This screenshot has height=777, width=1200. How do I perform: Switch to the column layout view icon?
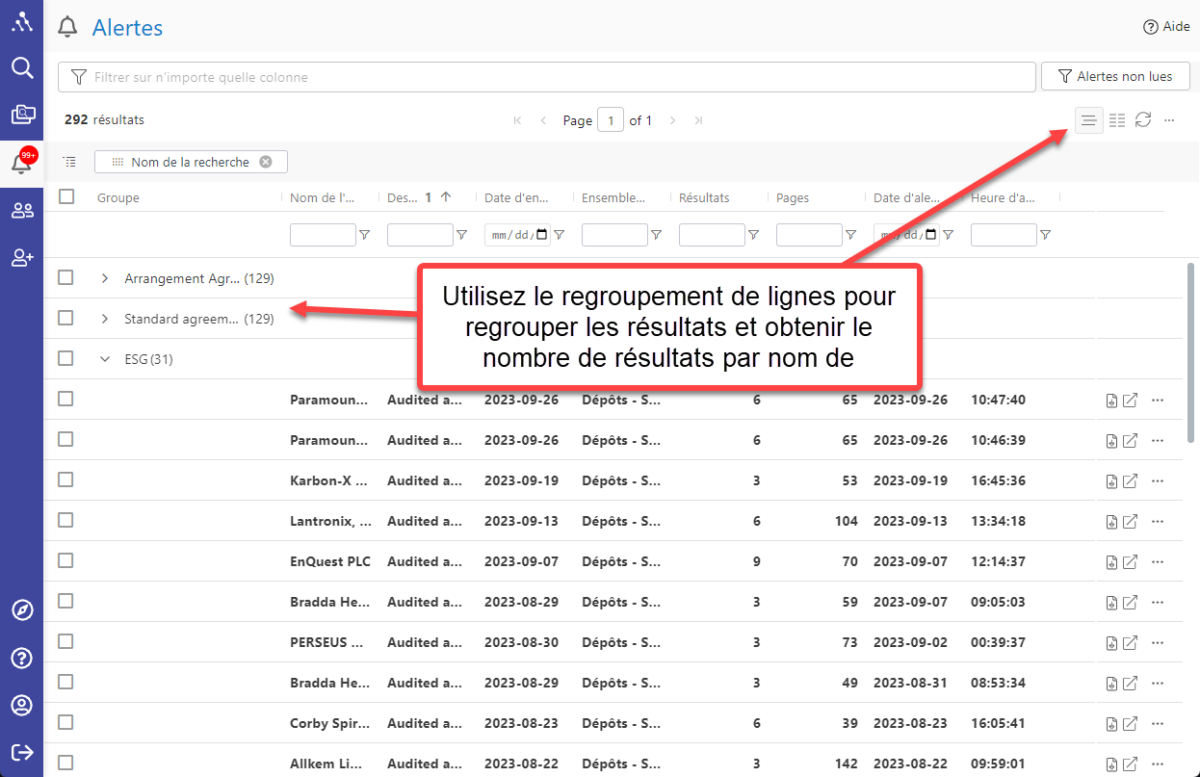(1117, 120)
